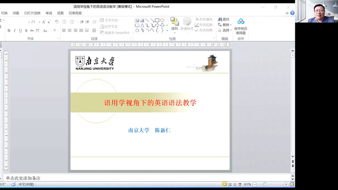Open 对齐文本 align text menu
338x190 pixels.
click(110, 27)
